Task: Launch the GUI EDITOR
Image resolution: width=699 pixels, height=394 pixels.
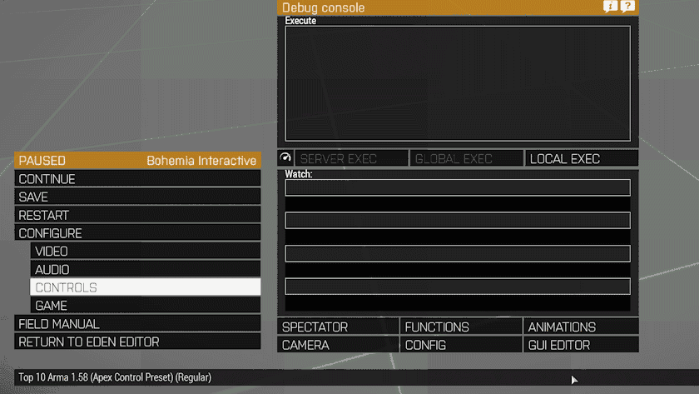Action: pyautogui.click(x=581, y=345)
